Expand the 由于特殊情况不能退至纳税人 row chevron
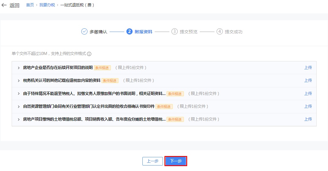The width and height of the screenshot is (328, 171). 19,94
